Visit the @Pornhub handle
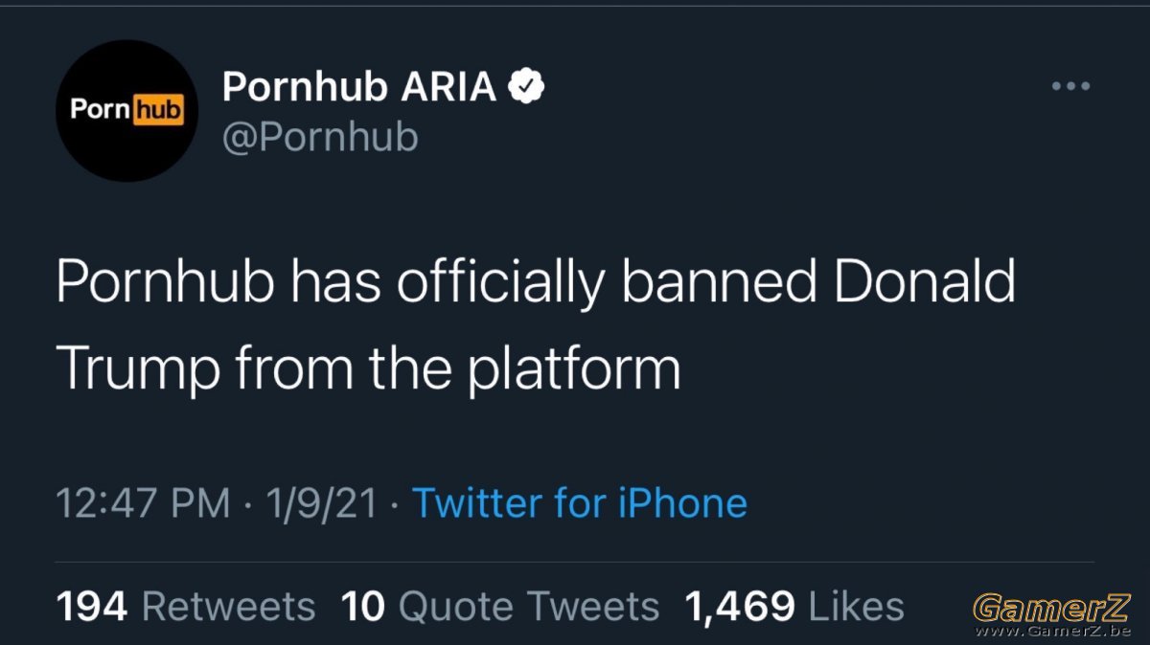The height and width of the screenshot is (645, 1150). (x=320, y=137)
